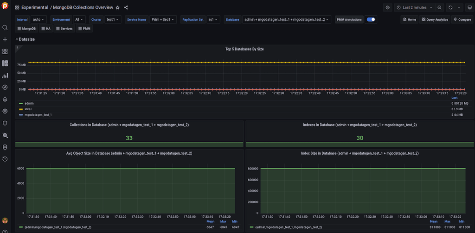The width and height of the screenshot is (475, 233).
Task: Refresh the dashboard
Action: pyautogui.click(x=450, y=7)
